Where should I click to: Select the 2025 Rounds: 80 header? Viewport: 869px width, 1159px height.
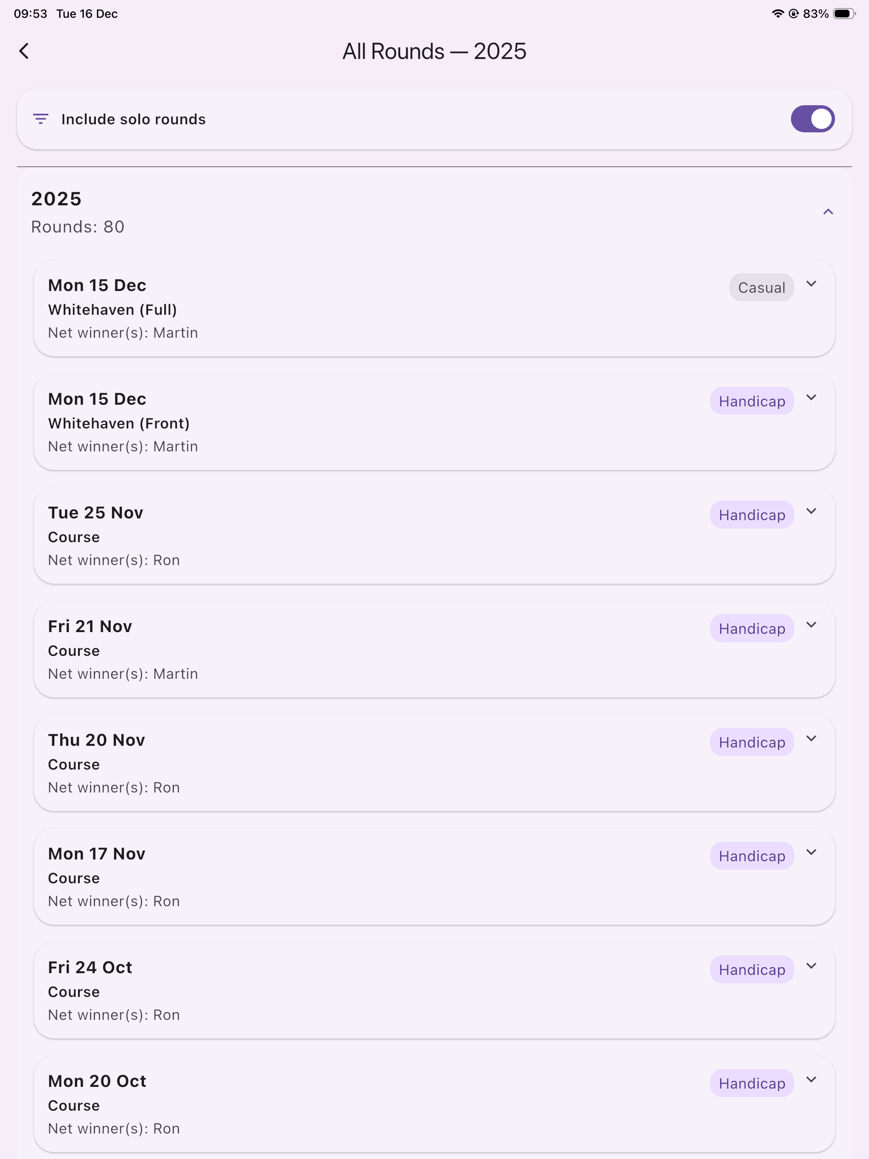pyautogui.click(x=434, y=212)
